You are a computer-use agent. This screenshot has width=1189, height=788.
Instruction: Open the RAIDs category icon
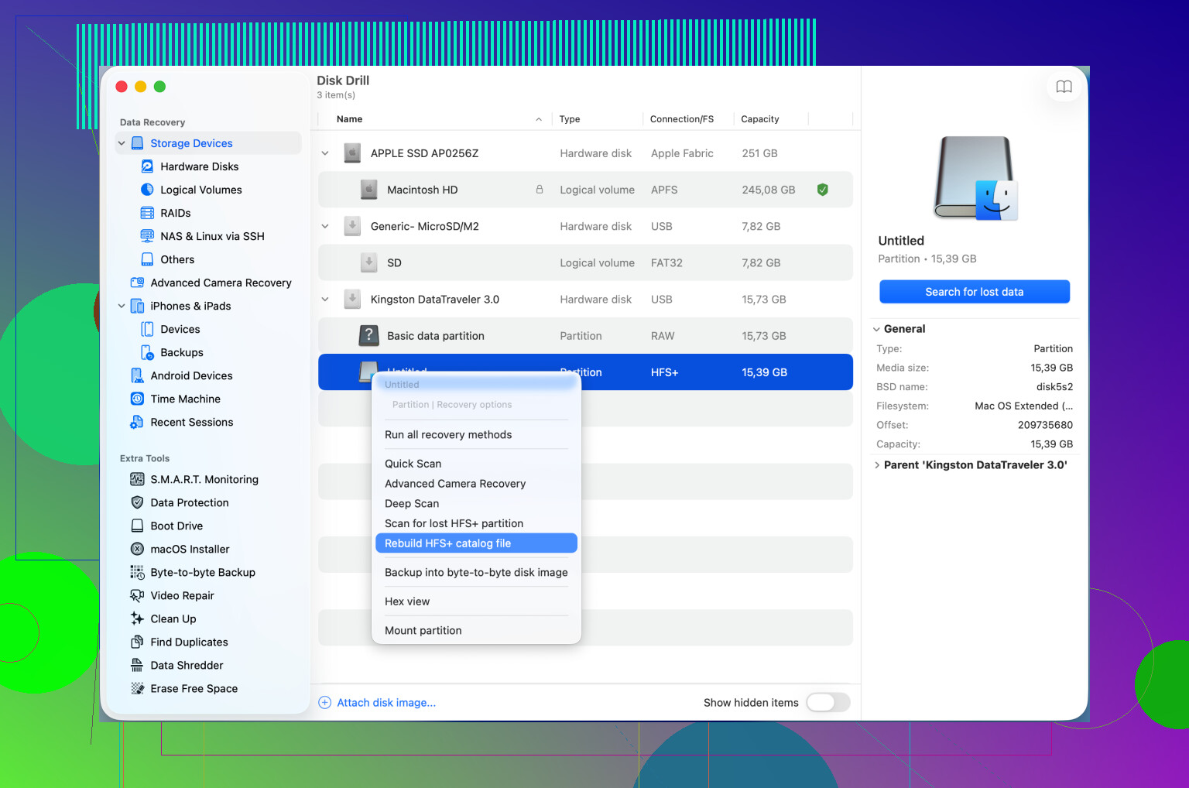pyautogui.click(x=147, y=213)
